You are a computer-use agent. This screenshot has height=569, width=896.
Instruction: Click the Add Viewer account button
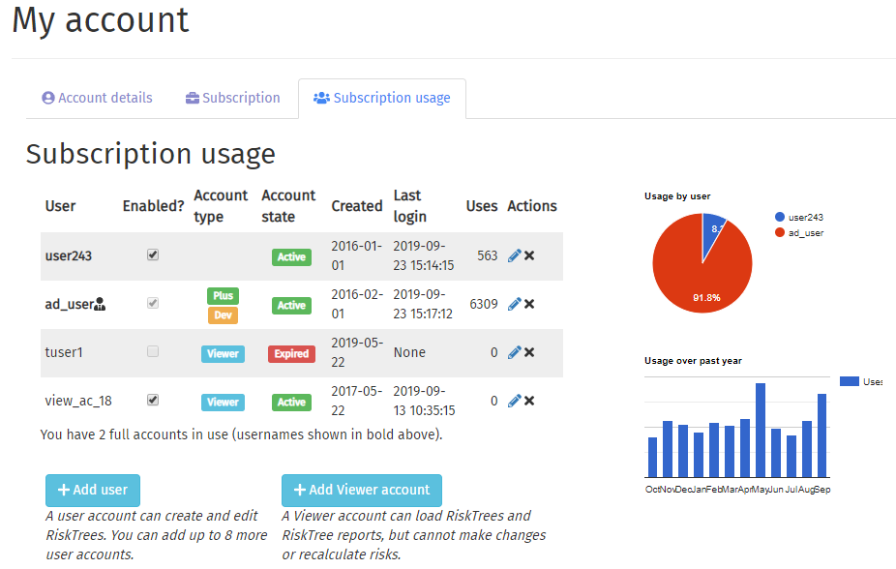coord(362,491)
